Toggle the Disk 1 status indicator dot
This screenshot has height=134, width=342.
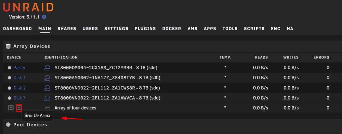(x=9, y=78)
